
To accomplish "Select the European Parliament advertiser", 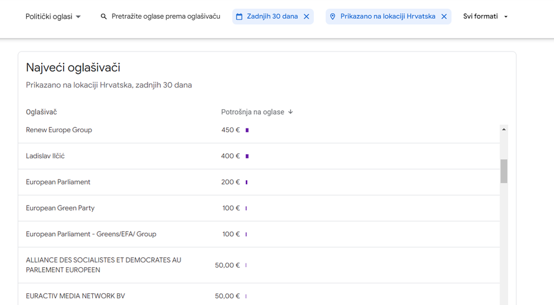I will [58, 182].
